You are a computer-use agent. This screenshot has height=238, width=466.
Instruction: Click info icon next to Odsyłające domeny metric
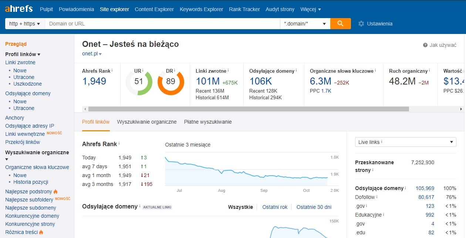click(297, 70)
